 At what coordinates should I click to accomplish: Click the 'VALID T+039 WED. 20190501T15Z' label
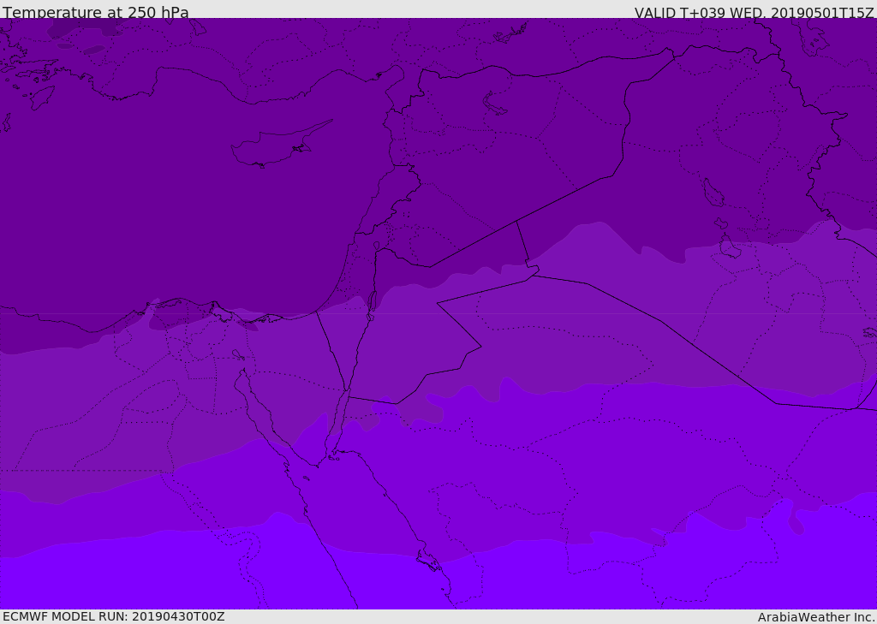754,13
